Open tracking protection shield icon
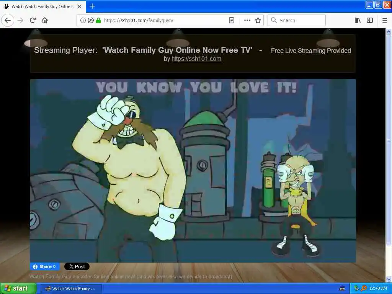The image size is (392, 294). click(x=90, y=20)
